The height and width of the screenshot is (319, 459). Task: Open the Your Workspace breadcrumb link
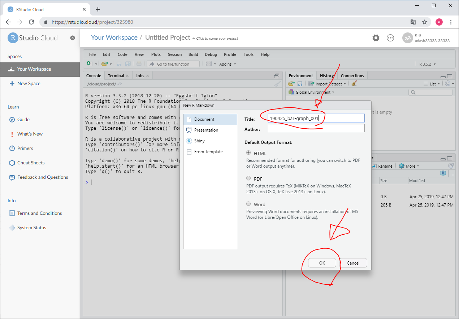tap(114, 37)
